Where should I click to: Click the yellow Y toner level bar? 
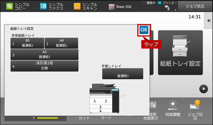click(48, 118)
